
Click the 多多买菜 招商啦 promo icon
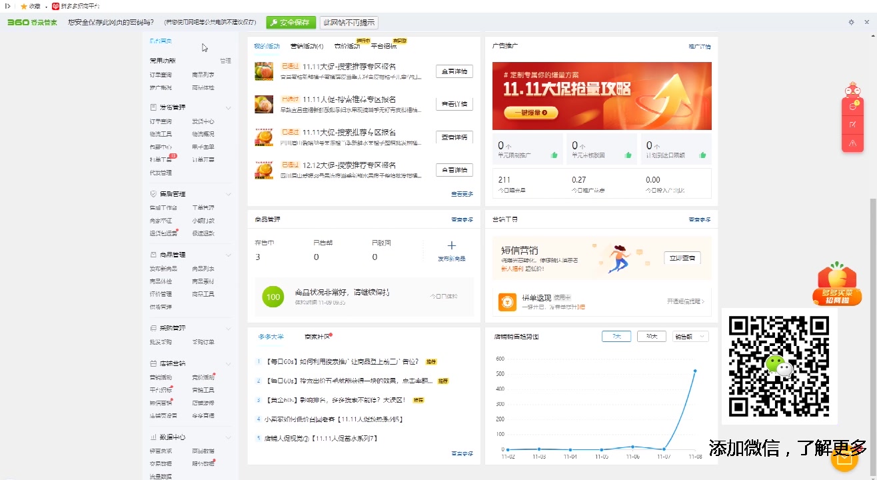837,285
